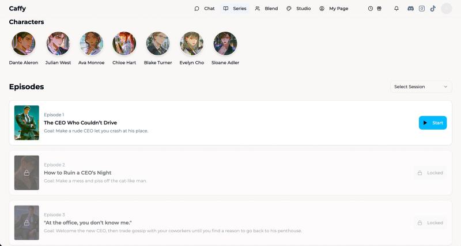Click the gift rewards icon
The width and height of the screenshot is (461, 246).
(379, 9)
